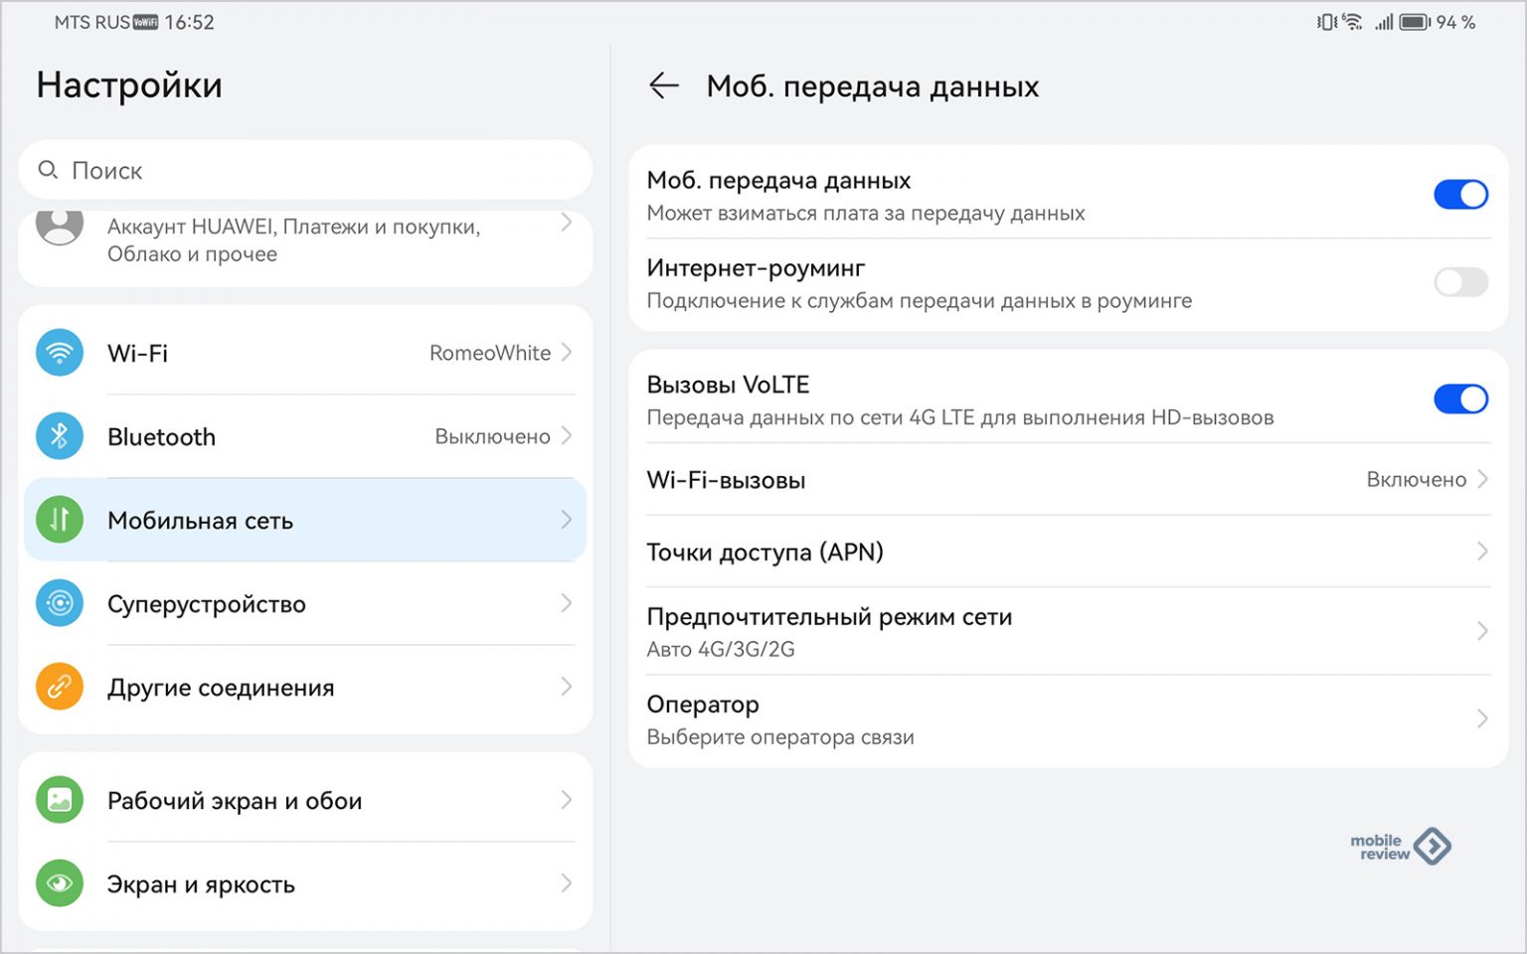Viewport: 1527px width, 954px height.
Task: Open the Operator row chevron
Action: (x=1481, y=718)
